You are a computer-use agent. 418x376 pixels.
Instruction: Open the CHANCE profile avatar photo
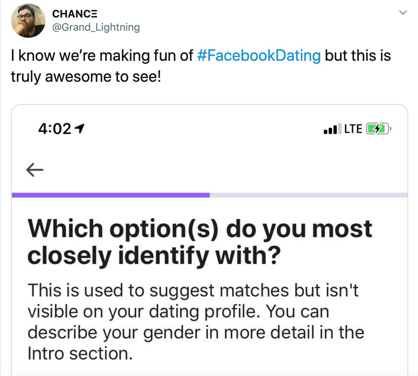[28, 21]
